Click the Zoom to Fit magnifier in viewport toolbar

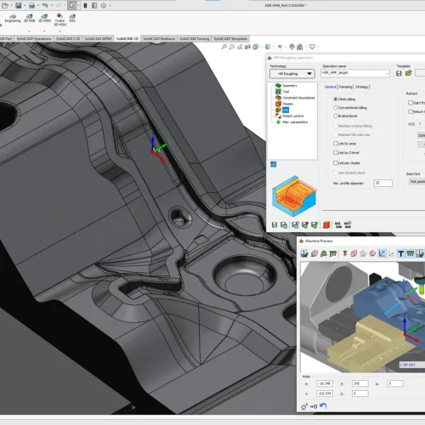point(224,47)
